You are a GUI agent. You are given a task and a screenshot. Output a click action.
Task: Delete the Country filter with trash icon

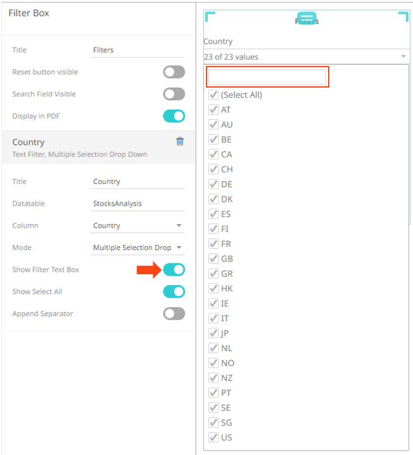[x=180, y=142]
